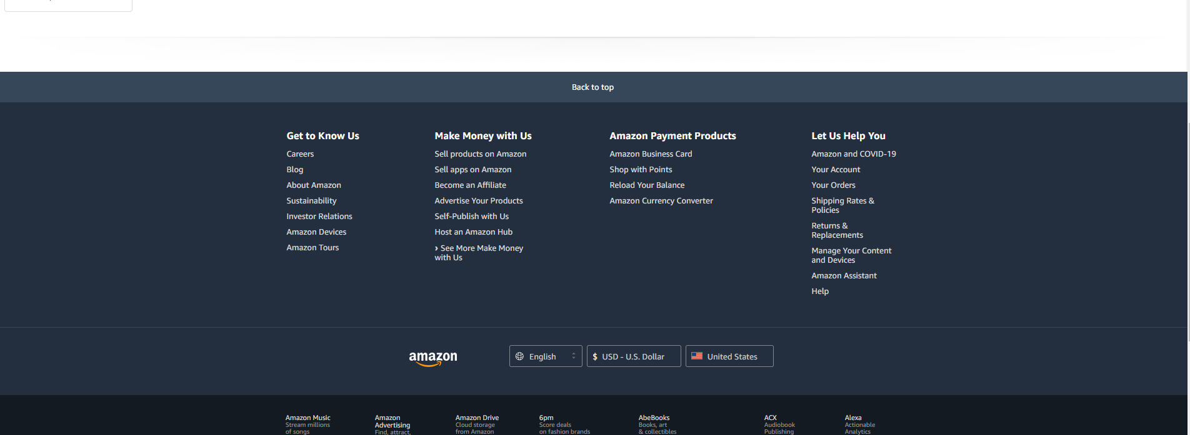Visit Investor Relations
Viewport: 1190px width, 435px height.
click(319, 217)
